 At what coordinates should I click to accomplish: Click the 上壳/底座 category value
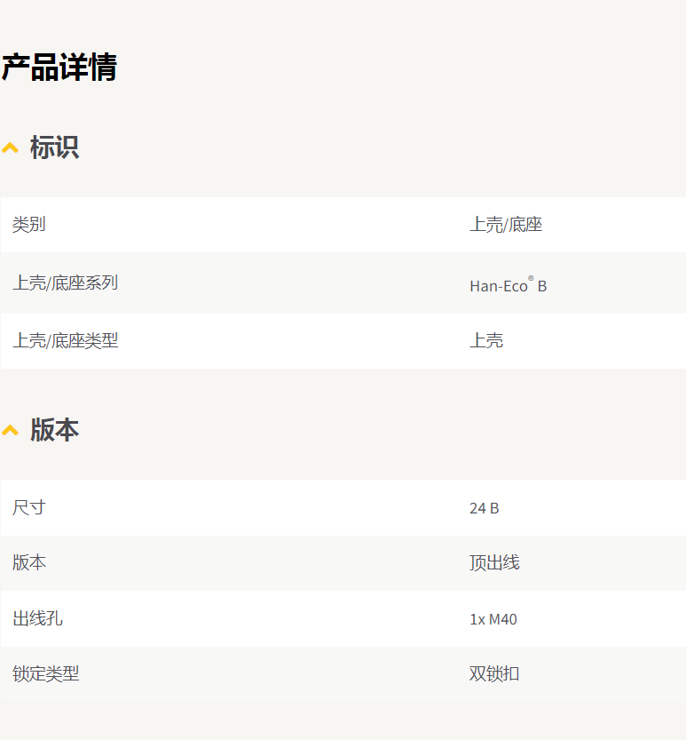505,225
